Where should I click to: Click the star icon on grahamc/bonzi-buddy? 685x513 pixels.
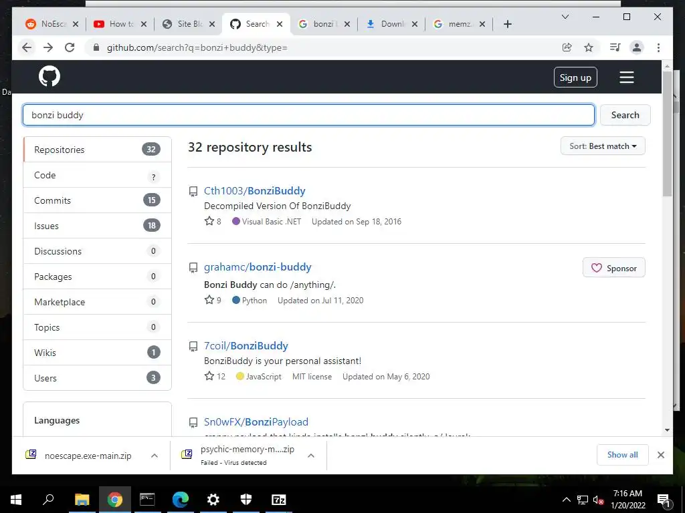(209, 300)
